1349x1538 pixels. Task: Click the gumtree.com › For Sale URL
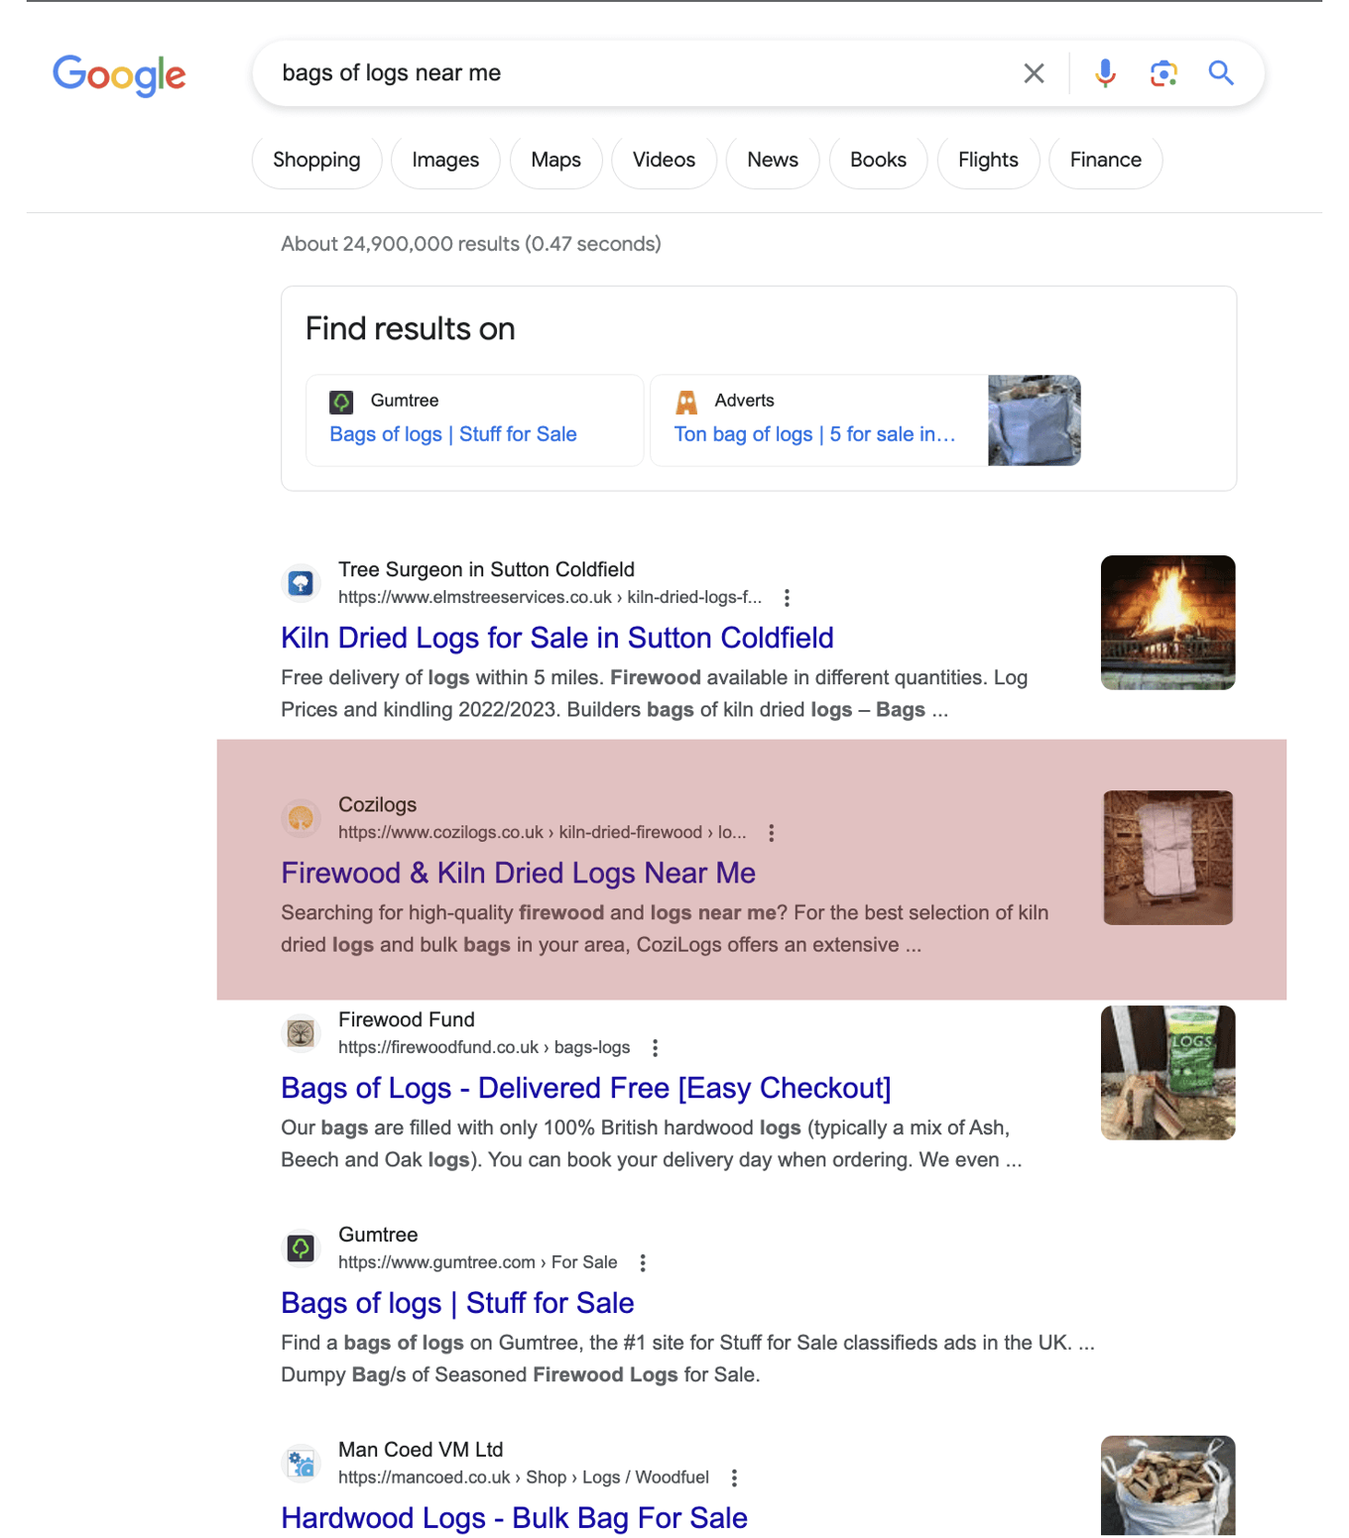click(x=477, y=1262)
